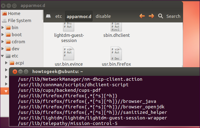Go forward with the right arrow
The height and width of the screenshot is (128, 200).
pyautogui.click(x=151, y=16)
